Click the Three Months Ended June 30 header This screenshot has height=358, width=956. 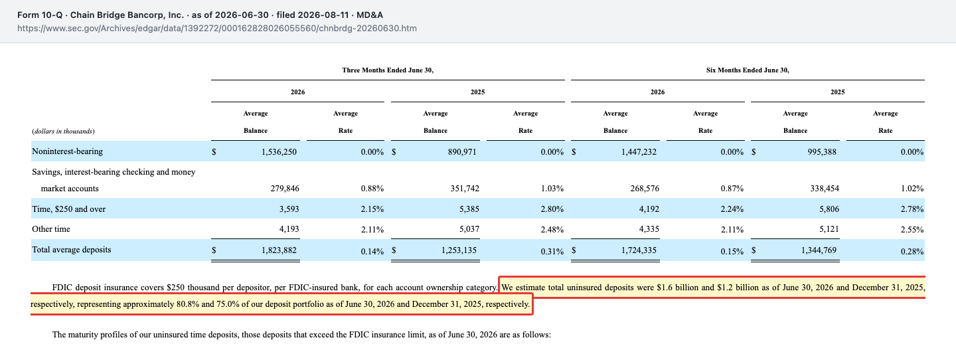(388, 70)
